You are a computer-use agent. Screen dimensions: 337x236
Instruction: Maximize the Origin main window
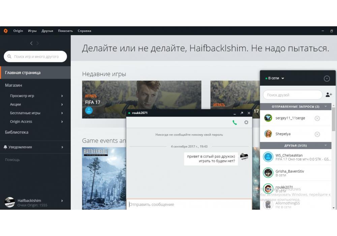[x=332, y=31]
